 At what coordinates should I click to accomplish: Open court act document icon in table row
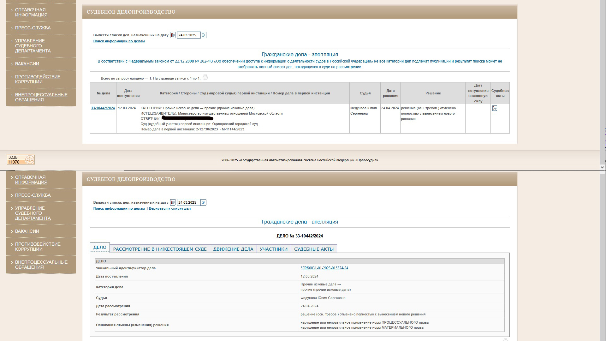tap(495, 108)
